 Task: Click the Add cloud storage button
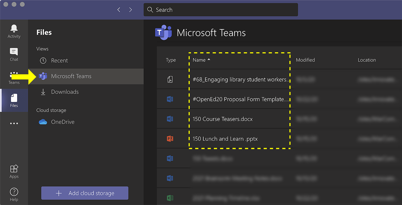(x=85, y=193)
